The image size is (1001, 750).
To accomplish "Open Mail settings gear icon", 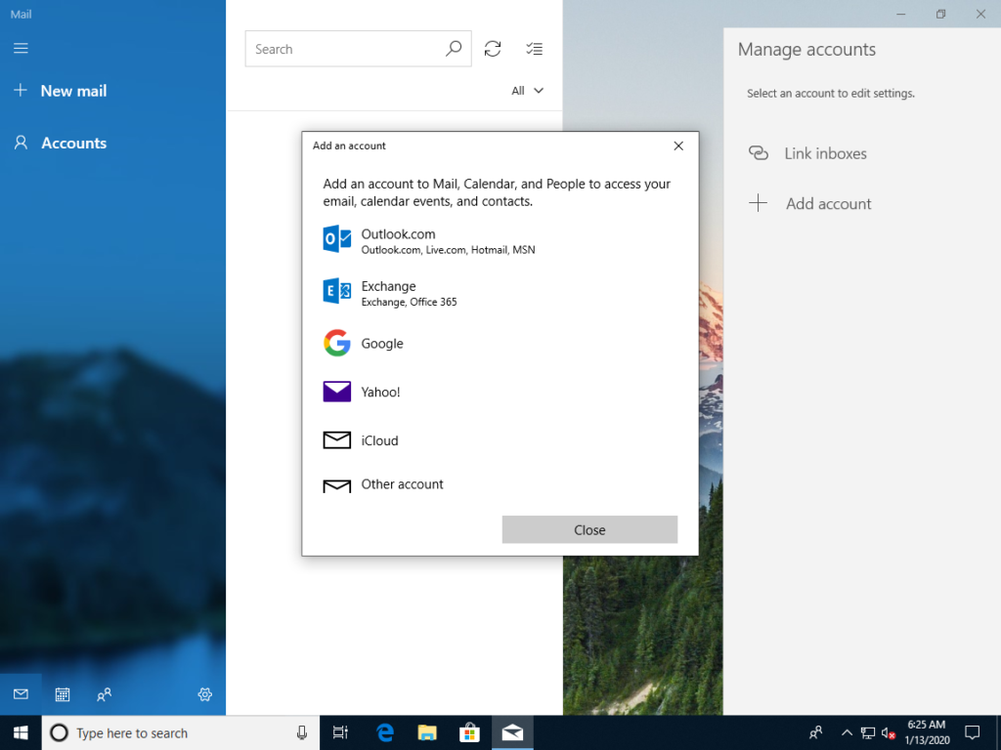I will (205, 694).
